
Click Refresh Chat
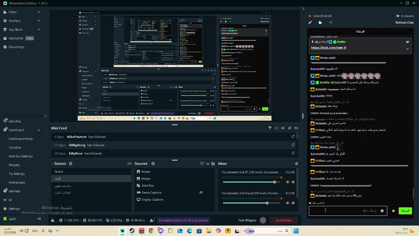(x=405, y=23)
